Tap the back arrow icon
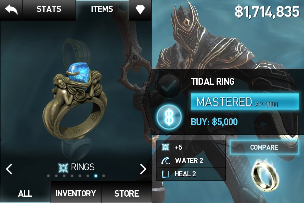The image size is (304, 203). click(11, 9)
